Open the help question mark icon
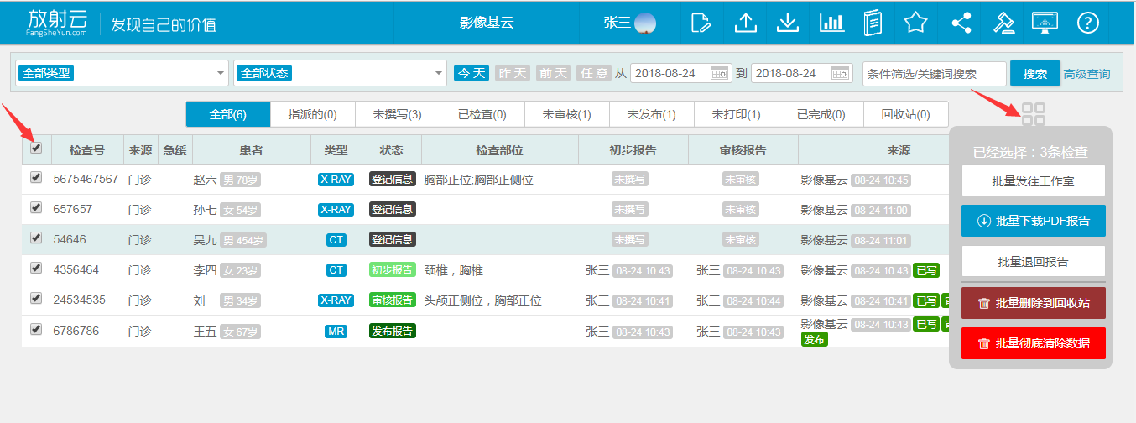The width and height of the screenshot is (1136, 423). click(x=1088, y=23)
